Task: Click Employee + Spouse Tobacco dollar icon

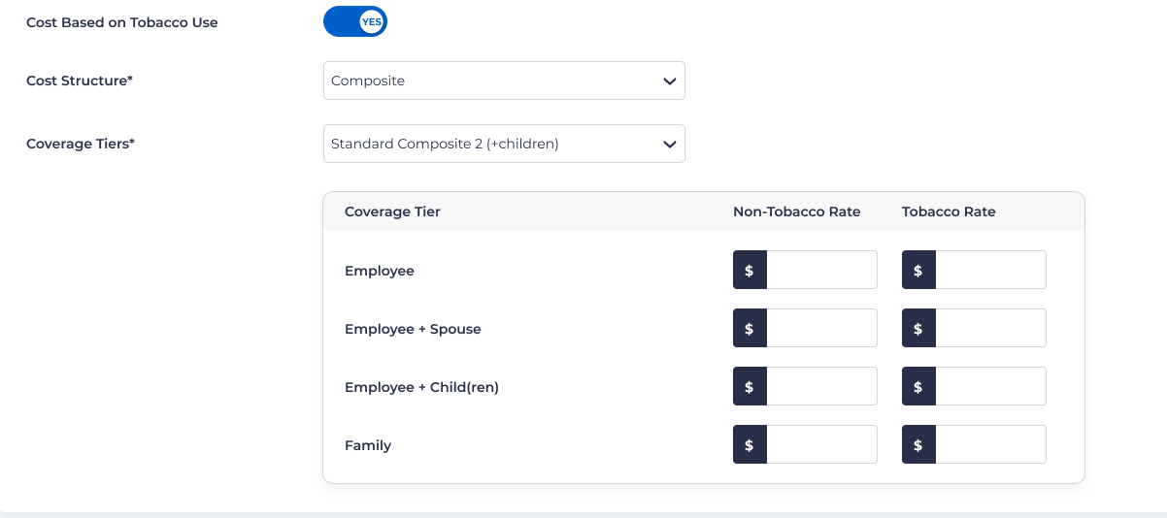Action: coord(918,329)
